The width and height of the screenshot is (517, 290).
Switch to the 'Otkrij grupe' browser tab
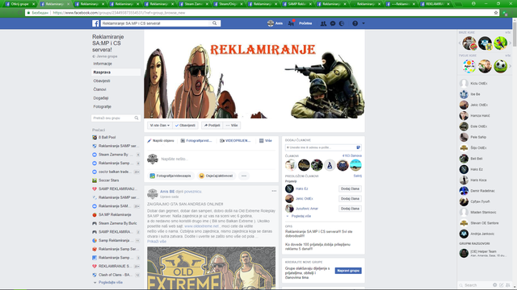[19, 4]
